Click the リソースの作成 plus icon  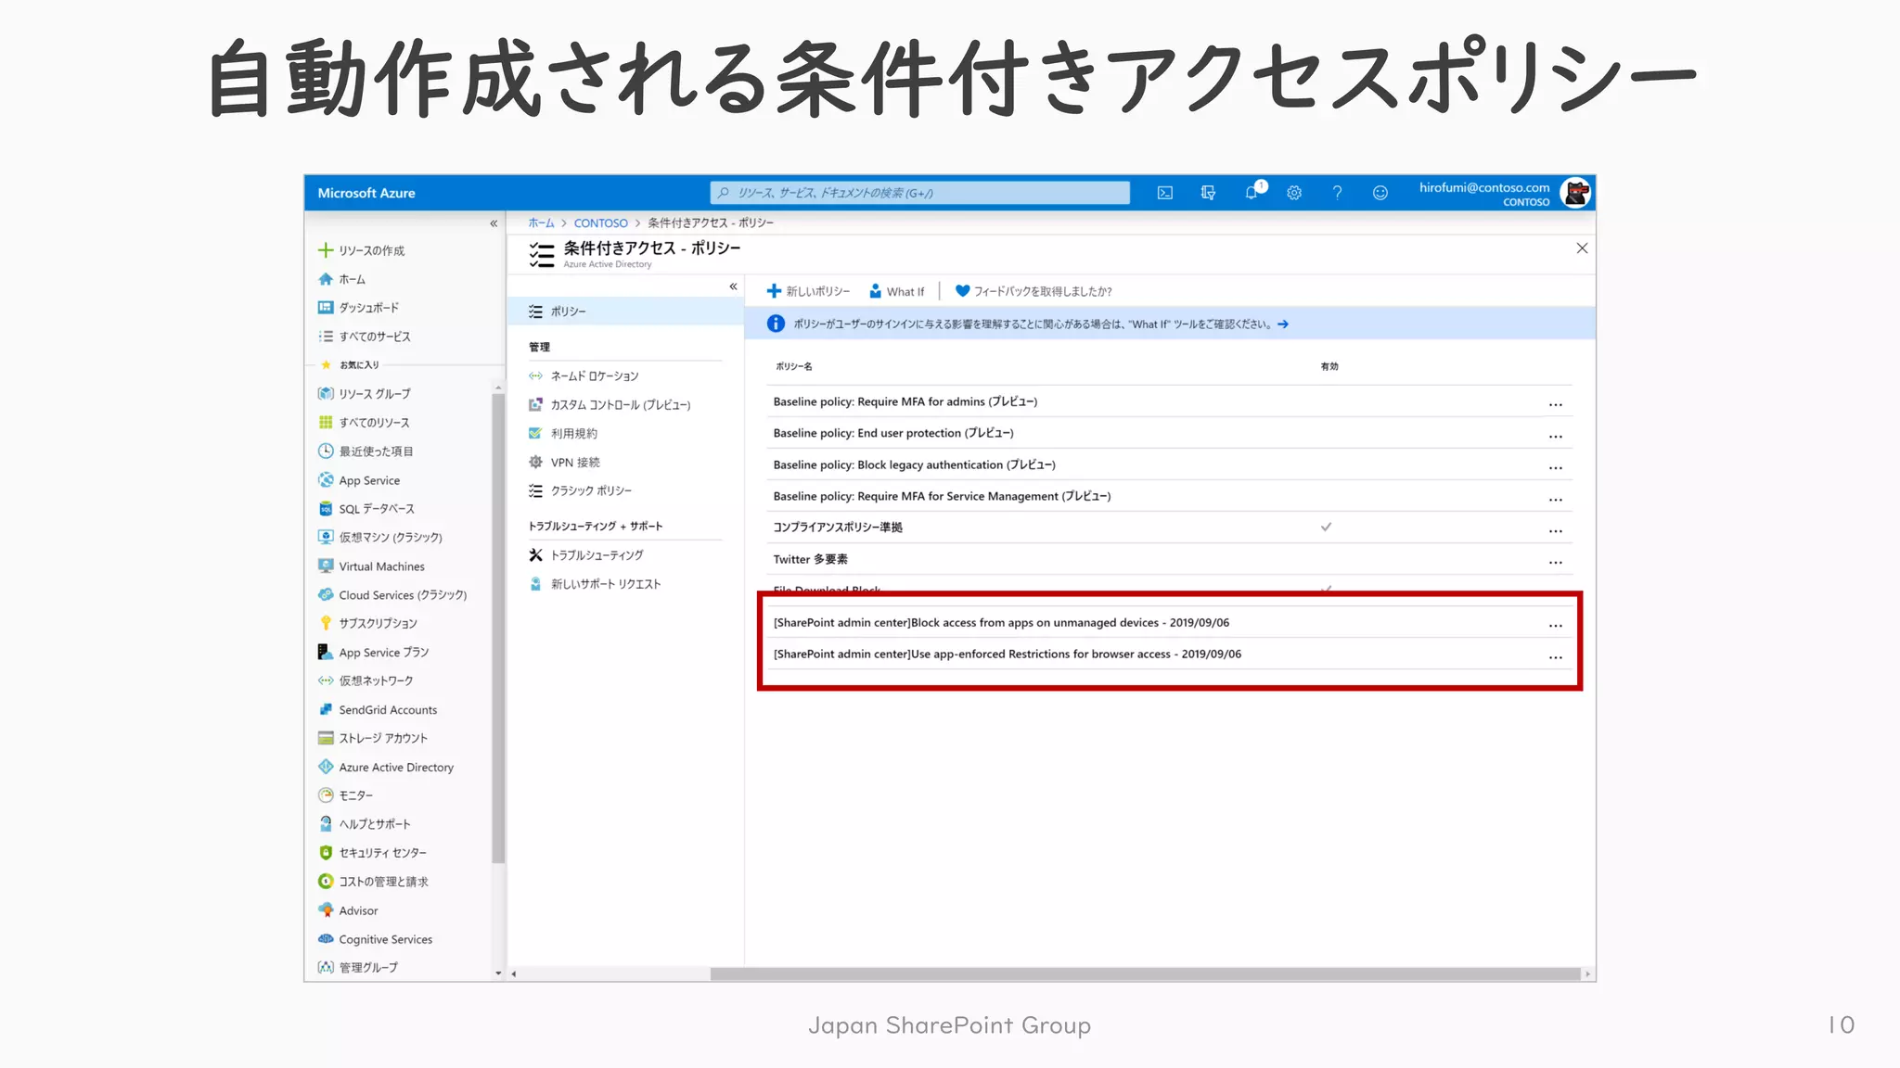(x=326, y=250)
